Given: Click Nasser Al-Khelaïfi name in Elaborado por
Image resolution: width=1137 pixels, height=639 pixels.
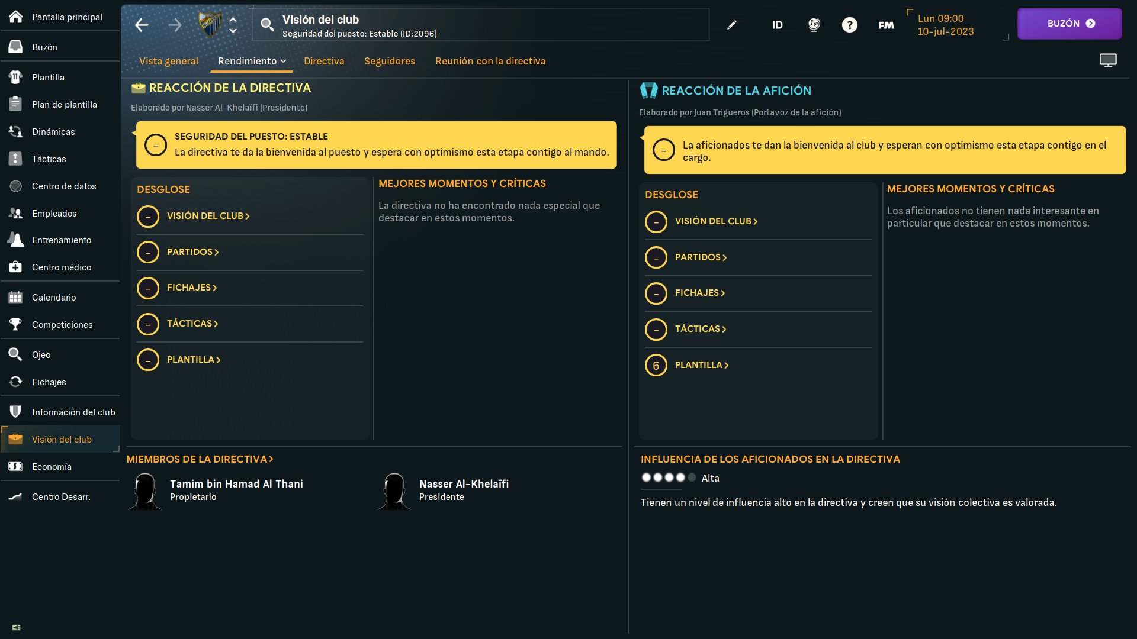Looking at the screenshot, I should coord(222,108).
